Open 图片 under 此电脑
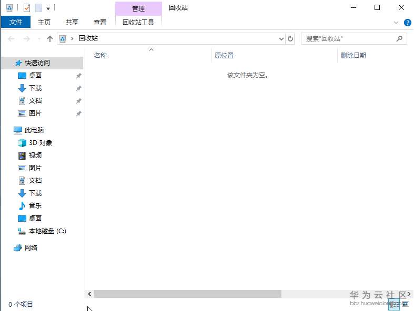 tap(35, 168)
